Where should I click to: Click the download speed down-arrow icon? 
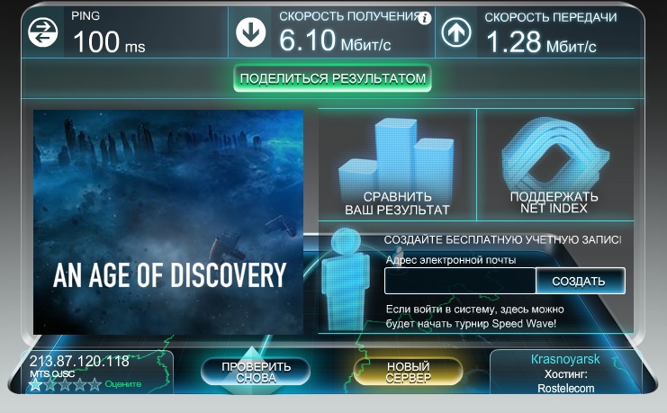pos(251,33)
